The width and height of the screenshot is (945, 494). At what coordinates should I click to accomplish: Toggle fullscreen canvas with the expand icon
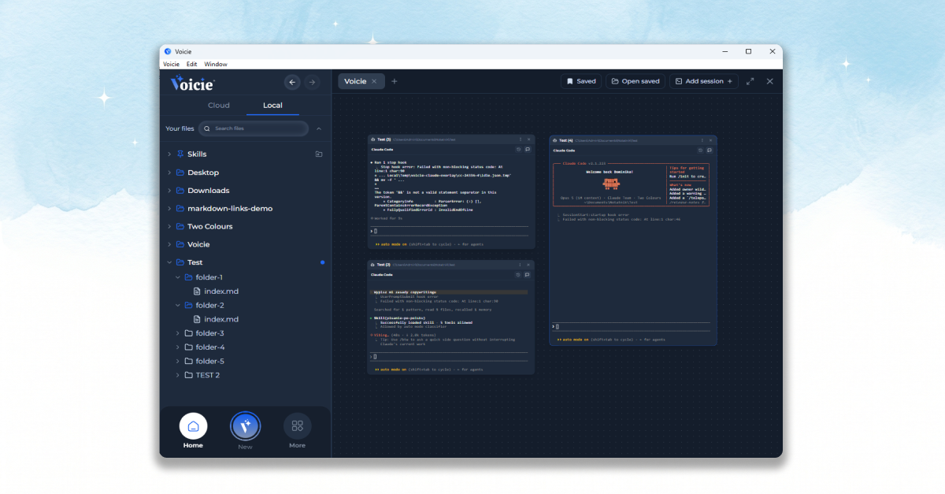coord(750,81)
